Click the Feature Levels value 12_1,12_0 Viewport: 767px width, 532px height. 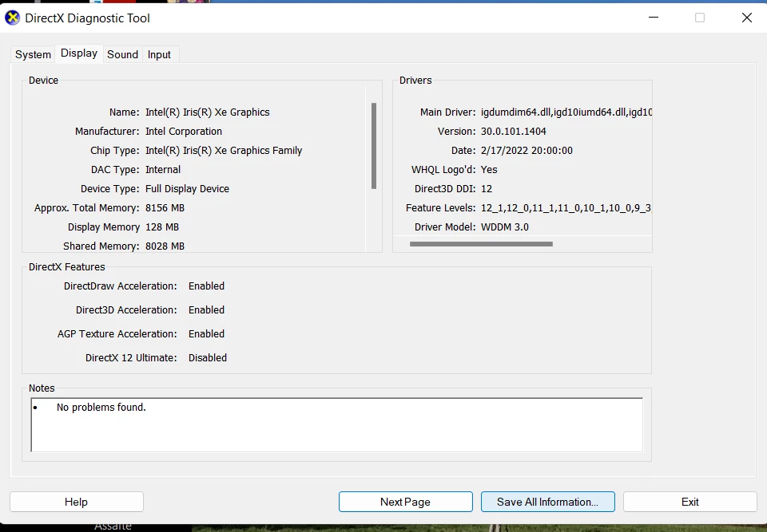pos(566,207)
